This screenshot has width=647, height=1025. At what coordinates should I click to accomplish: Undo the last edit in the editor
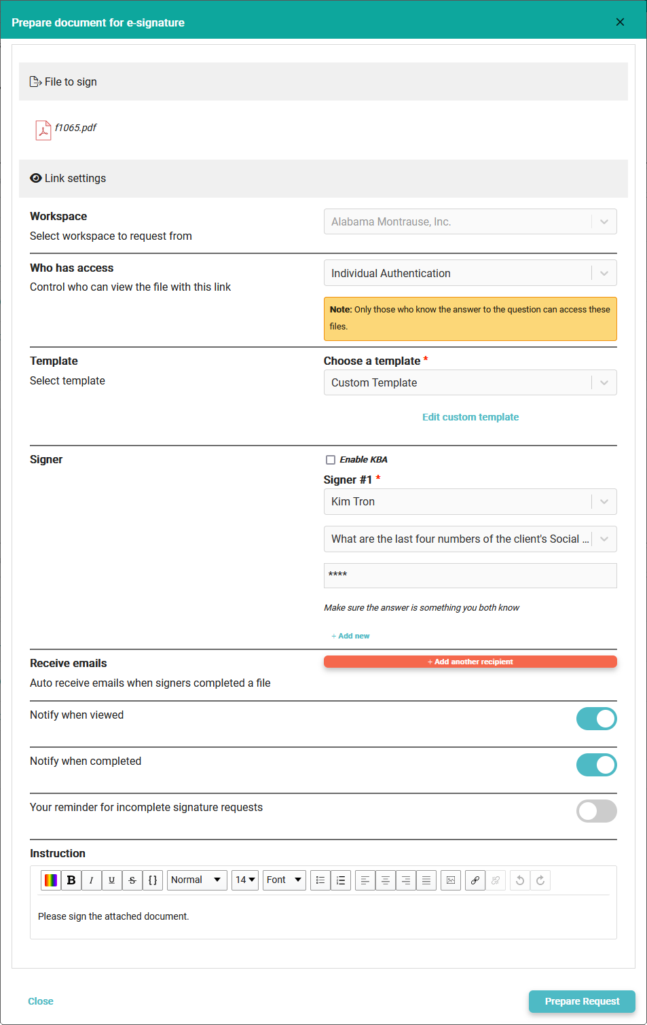coord(520,880)
